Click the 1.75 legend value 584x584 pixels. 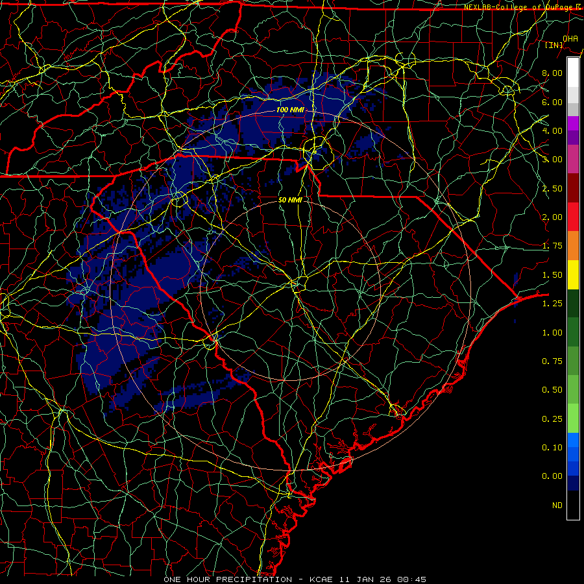[x=552, y=246]
